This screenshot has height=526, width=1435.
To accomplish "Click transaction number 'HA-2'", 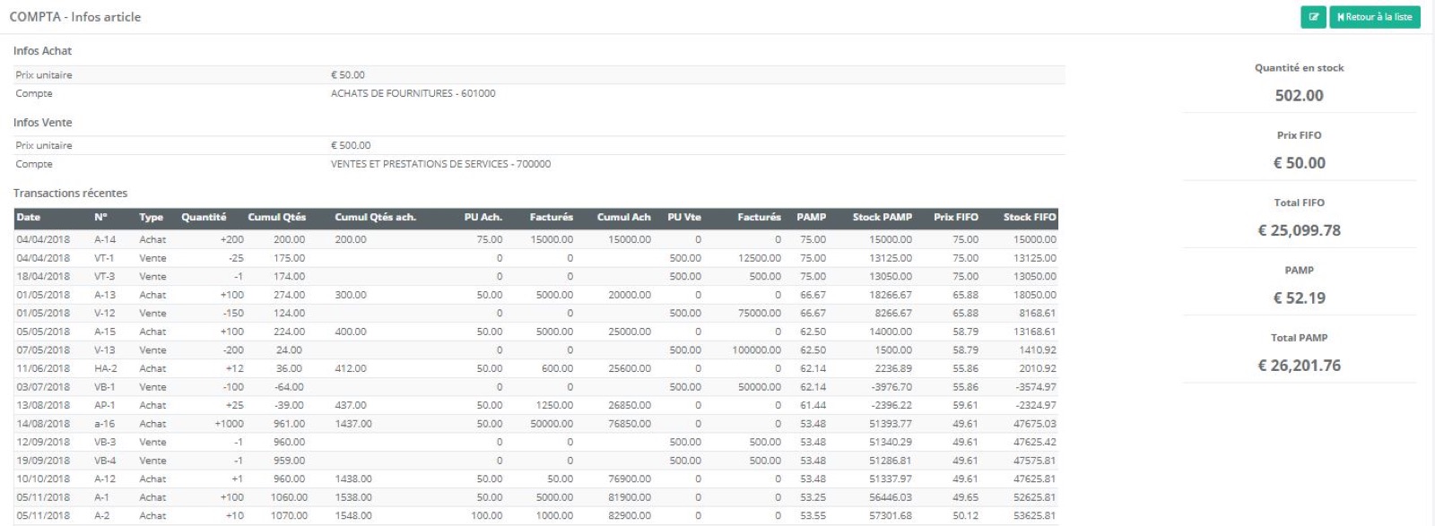I will point(106,368).
